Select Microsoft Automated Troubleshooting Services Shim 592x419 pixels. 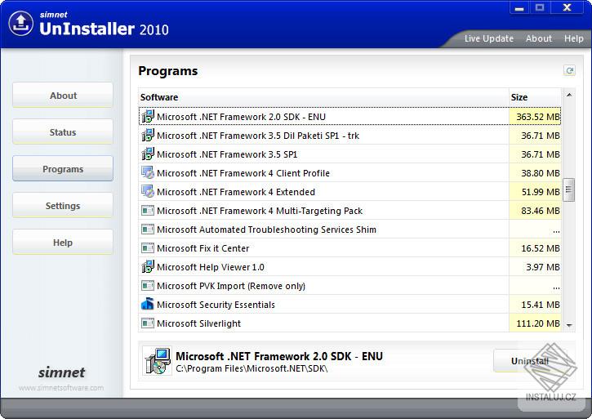coord(349,230)
